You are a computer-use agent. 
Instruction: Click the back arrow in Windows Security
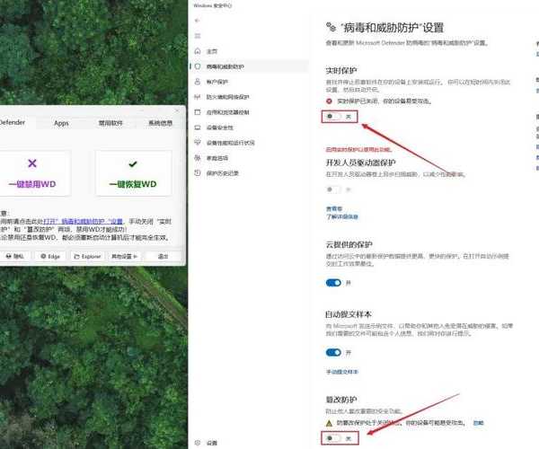point(198,20)
